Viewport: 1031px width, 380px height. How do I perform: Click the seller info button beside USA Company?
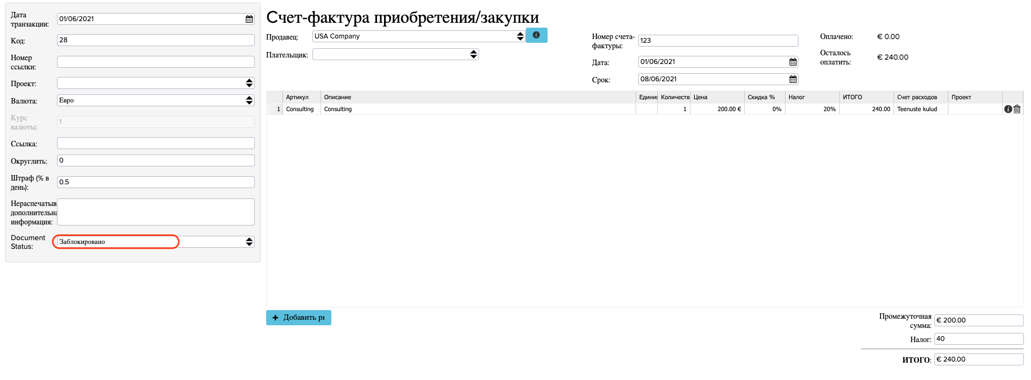tap(536, 35)
